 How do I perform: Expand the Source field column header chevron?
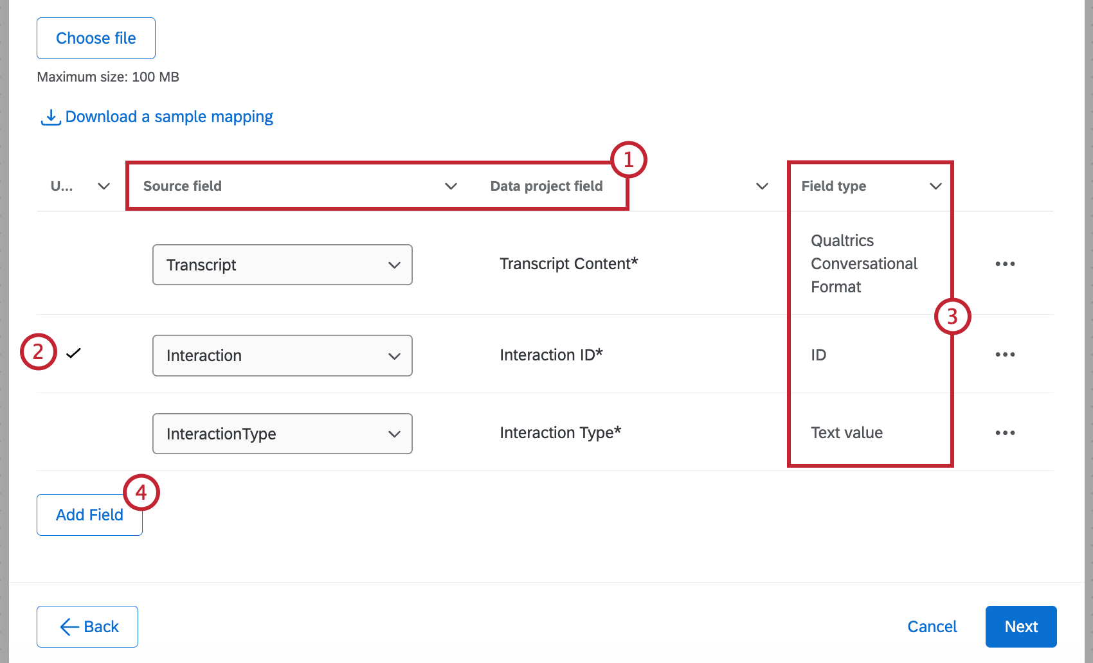click(x=451, y=186)
